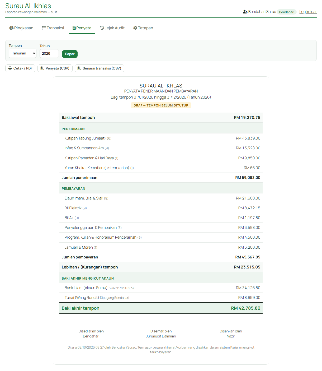Click the user icon beside Bendahari Surau
322x371 pixels.
(x=245, y=12)
